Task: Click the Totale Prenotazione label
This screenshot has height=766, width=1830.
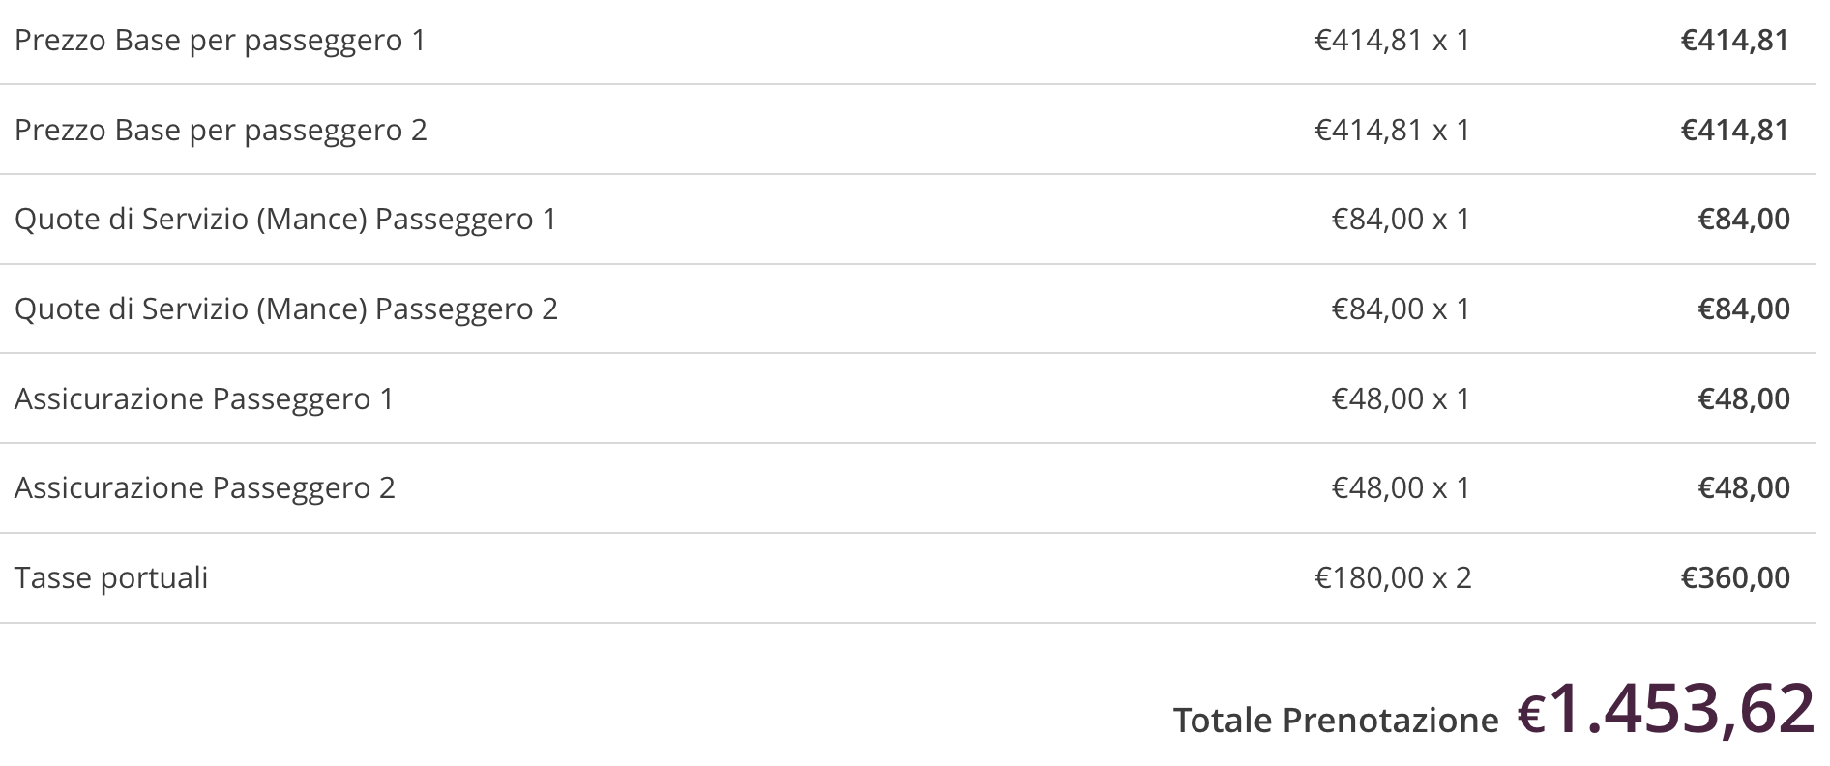Action: pyautogui.click(x=1336, y=721)
